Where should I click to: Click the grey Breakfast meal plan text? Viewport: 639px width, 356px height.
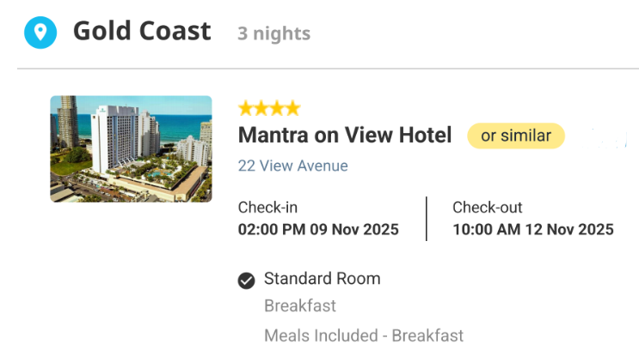(x=300, y=305)
